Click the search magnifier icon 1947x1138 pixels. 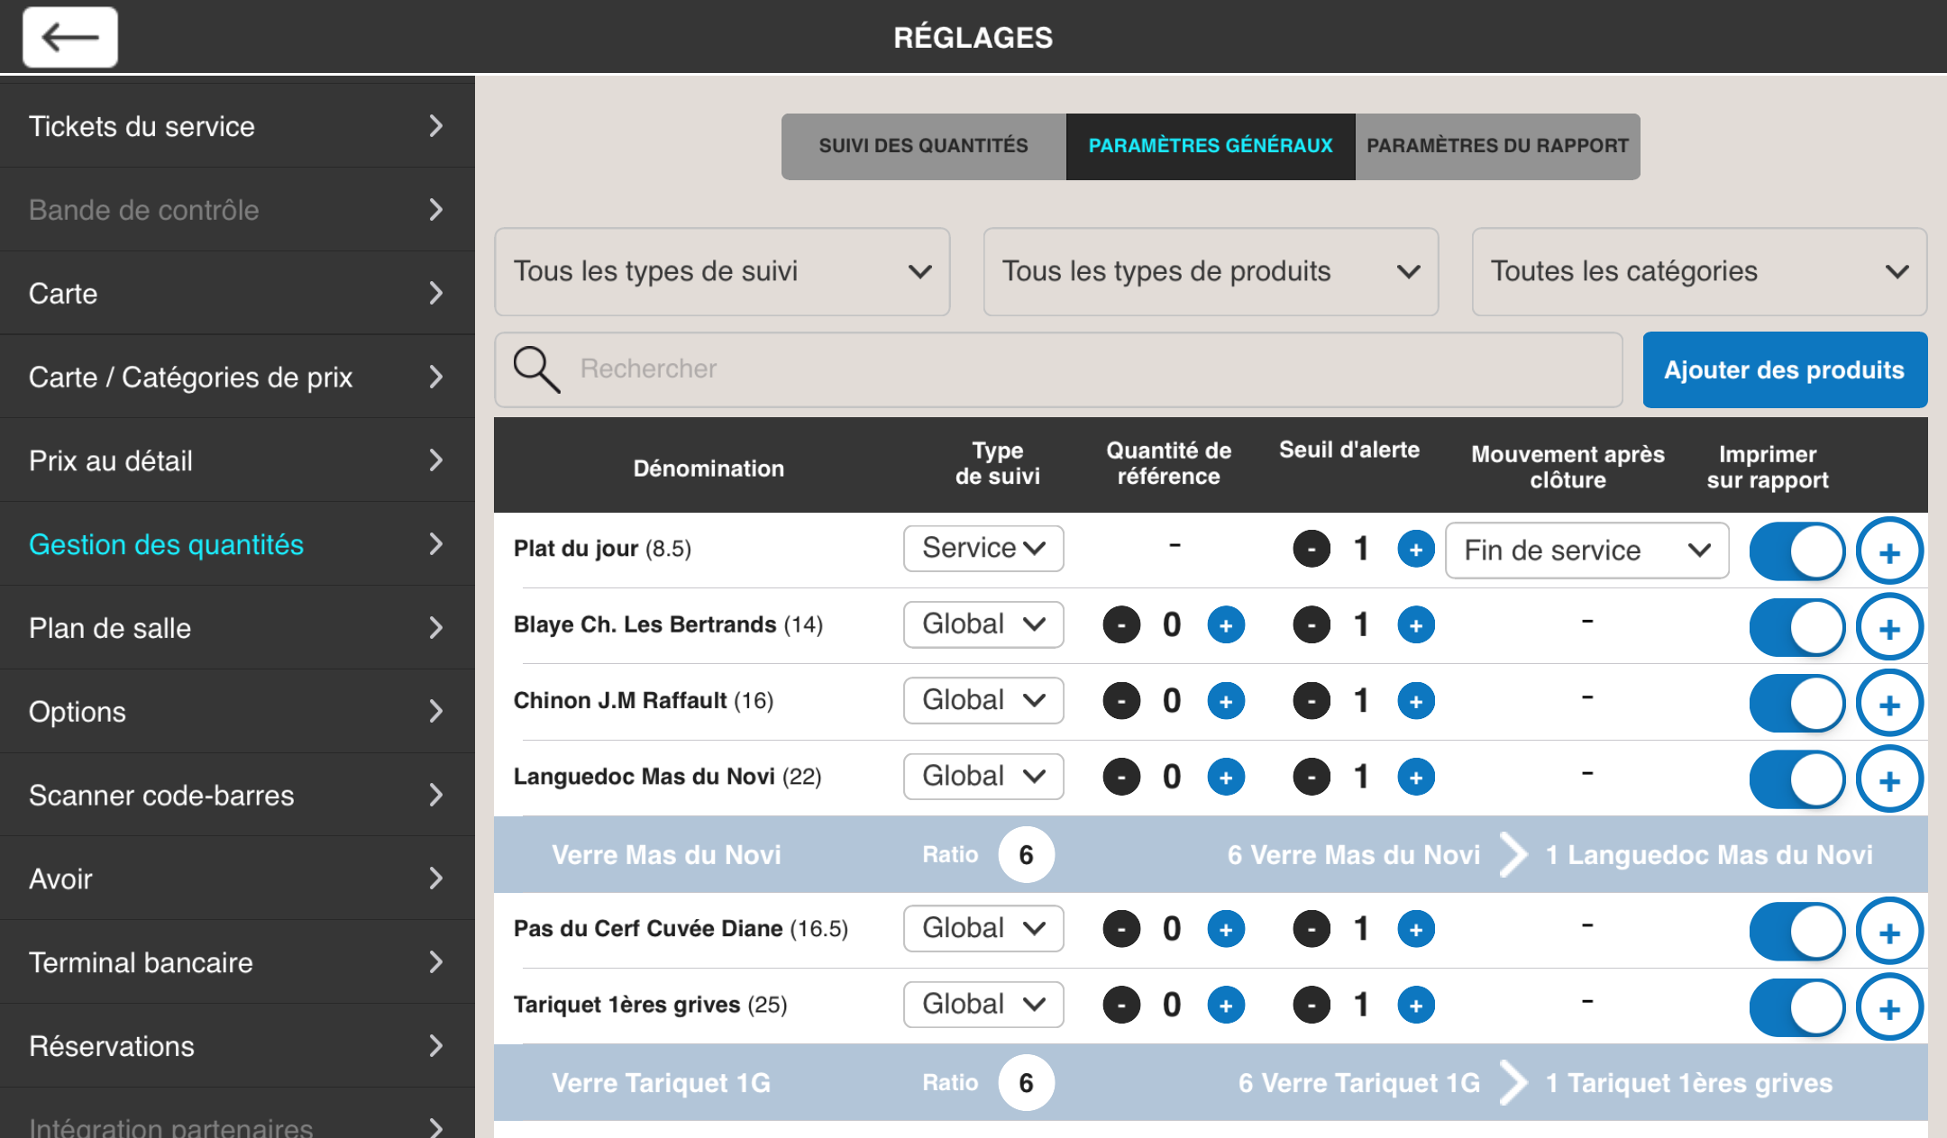point(536,369)
